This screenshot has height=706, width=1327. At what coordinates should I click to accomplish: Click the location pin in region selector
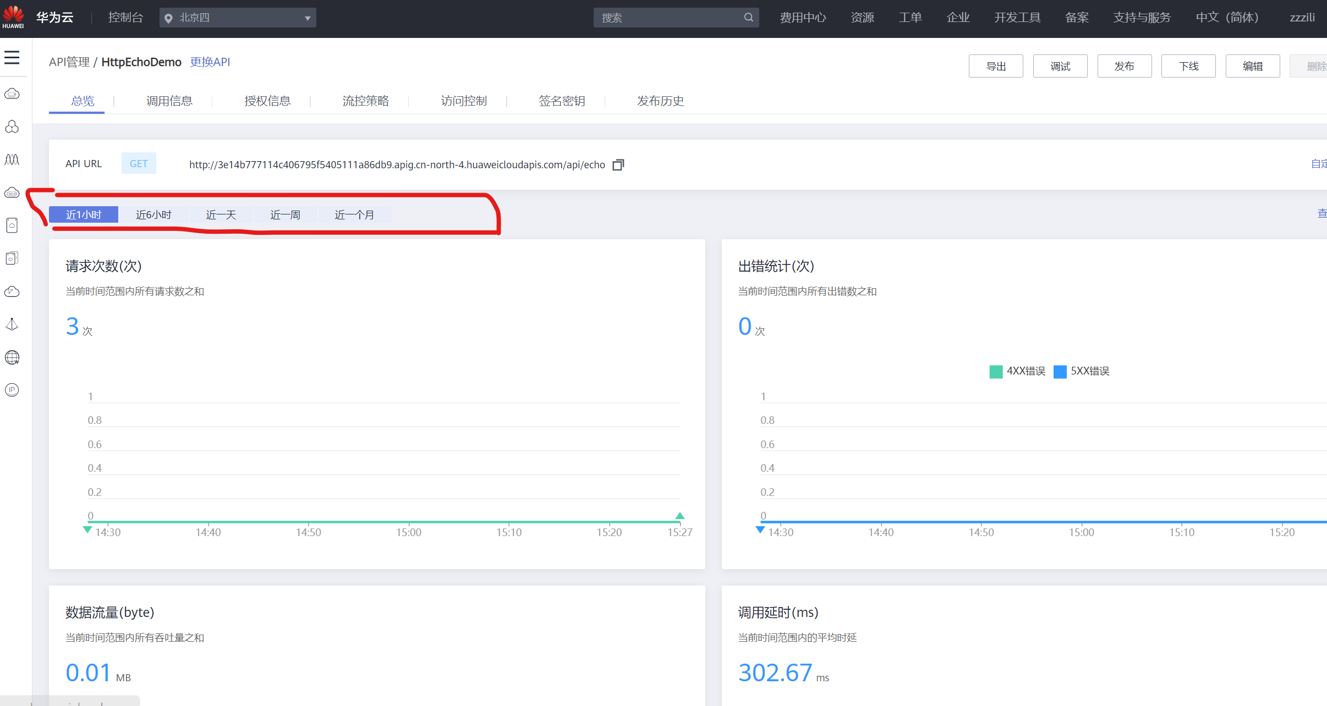click(x=168, y=18)
